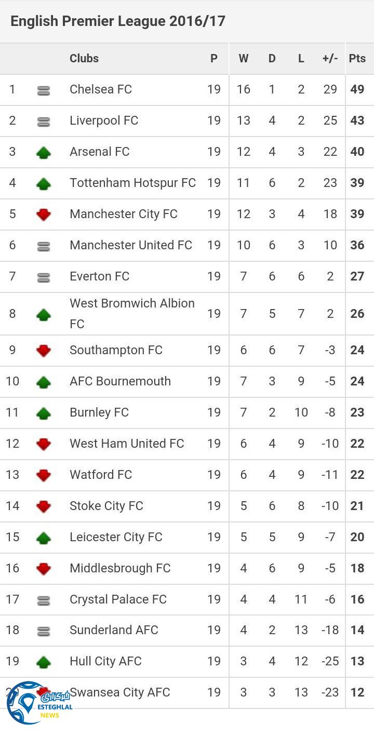The width and height of the screenshot is (374, 736).
Task: Open the Crystal Palace FC club link
Action: [x=118, y=599]
